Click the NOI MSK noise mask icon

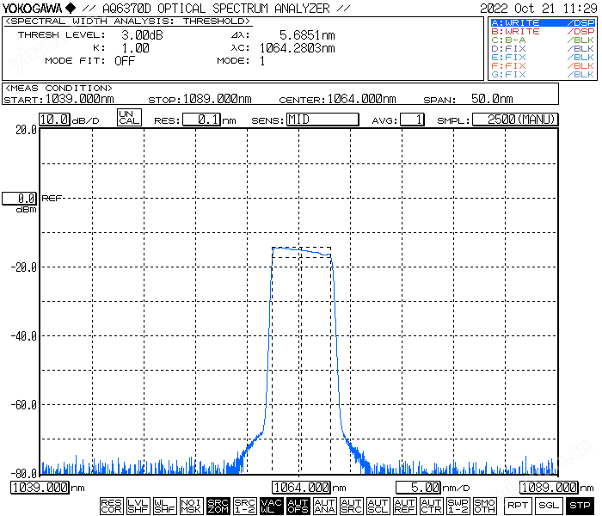point(191,506)
